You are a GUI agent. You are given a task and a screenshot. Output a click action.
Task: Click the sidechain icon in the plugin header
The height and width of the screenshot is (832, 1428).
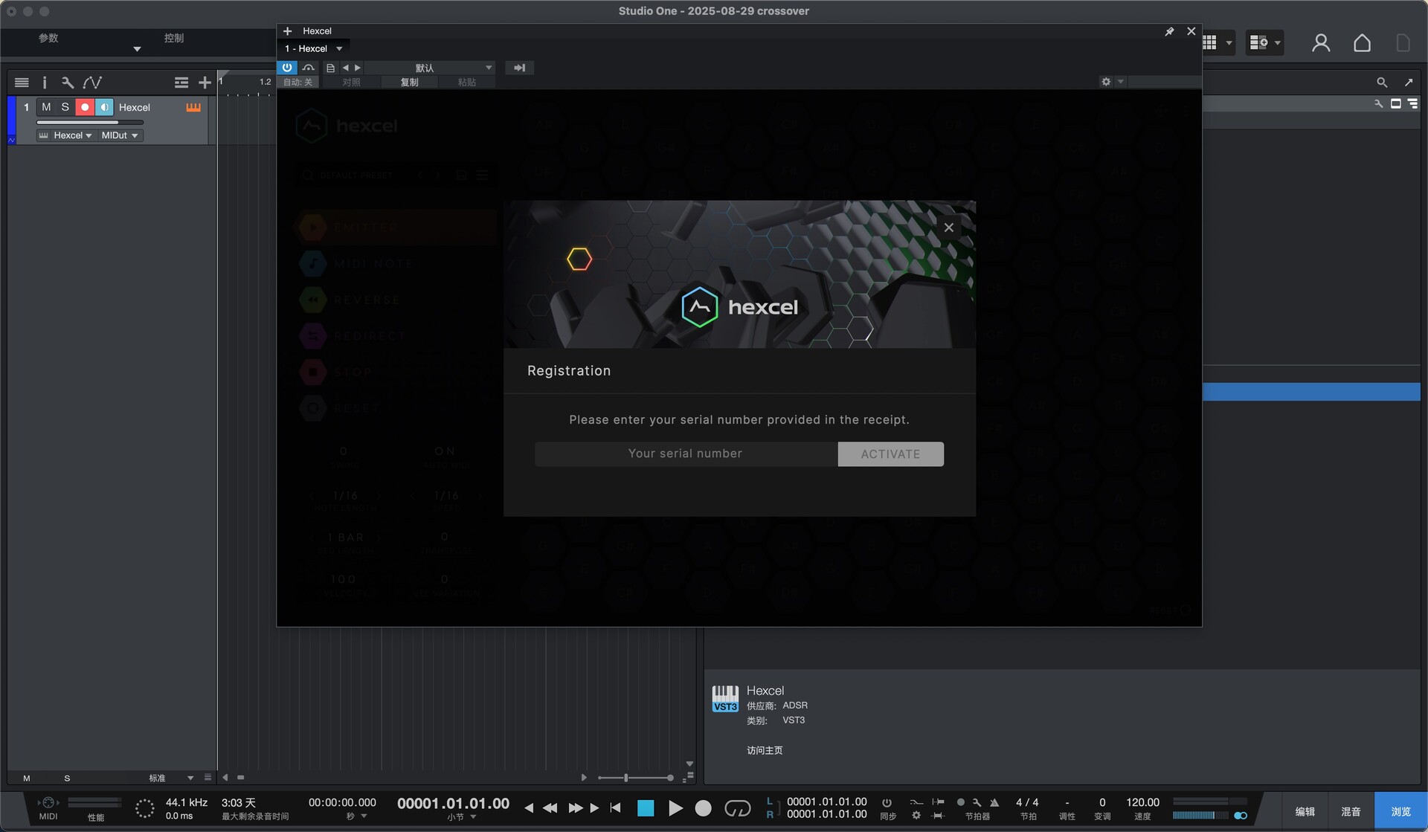tap(308, 68)
